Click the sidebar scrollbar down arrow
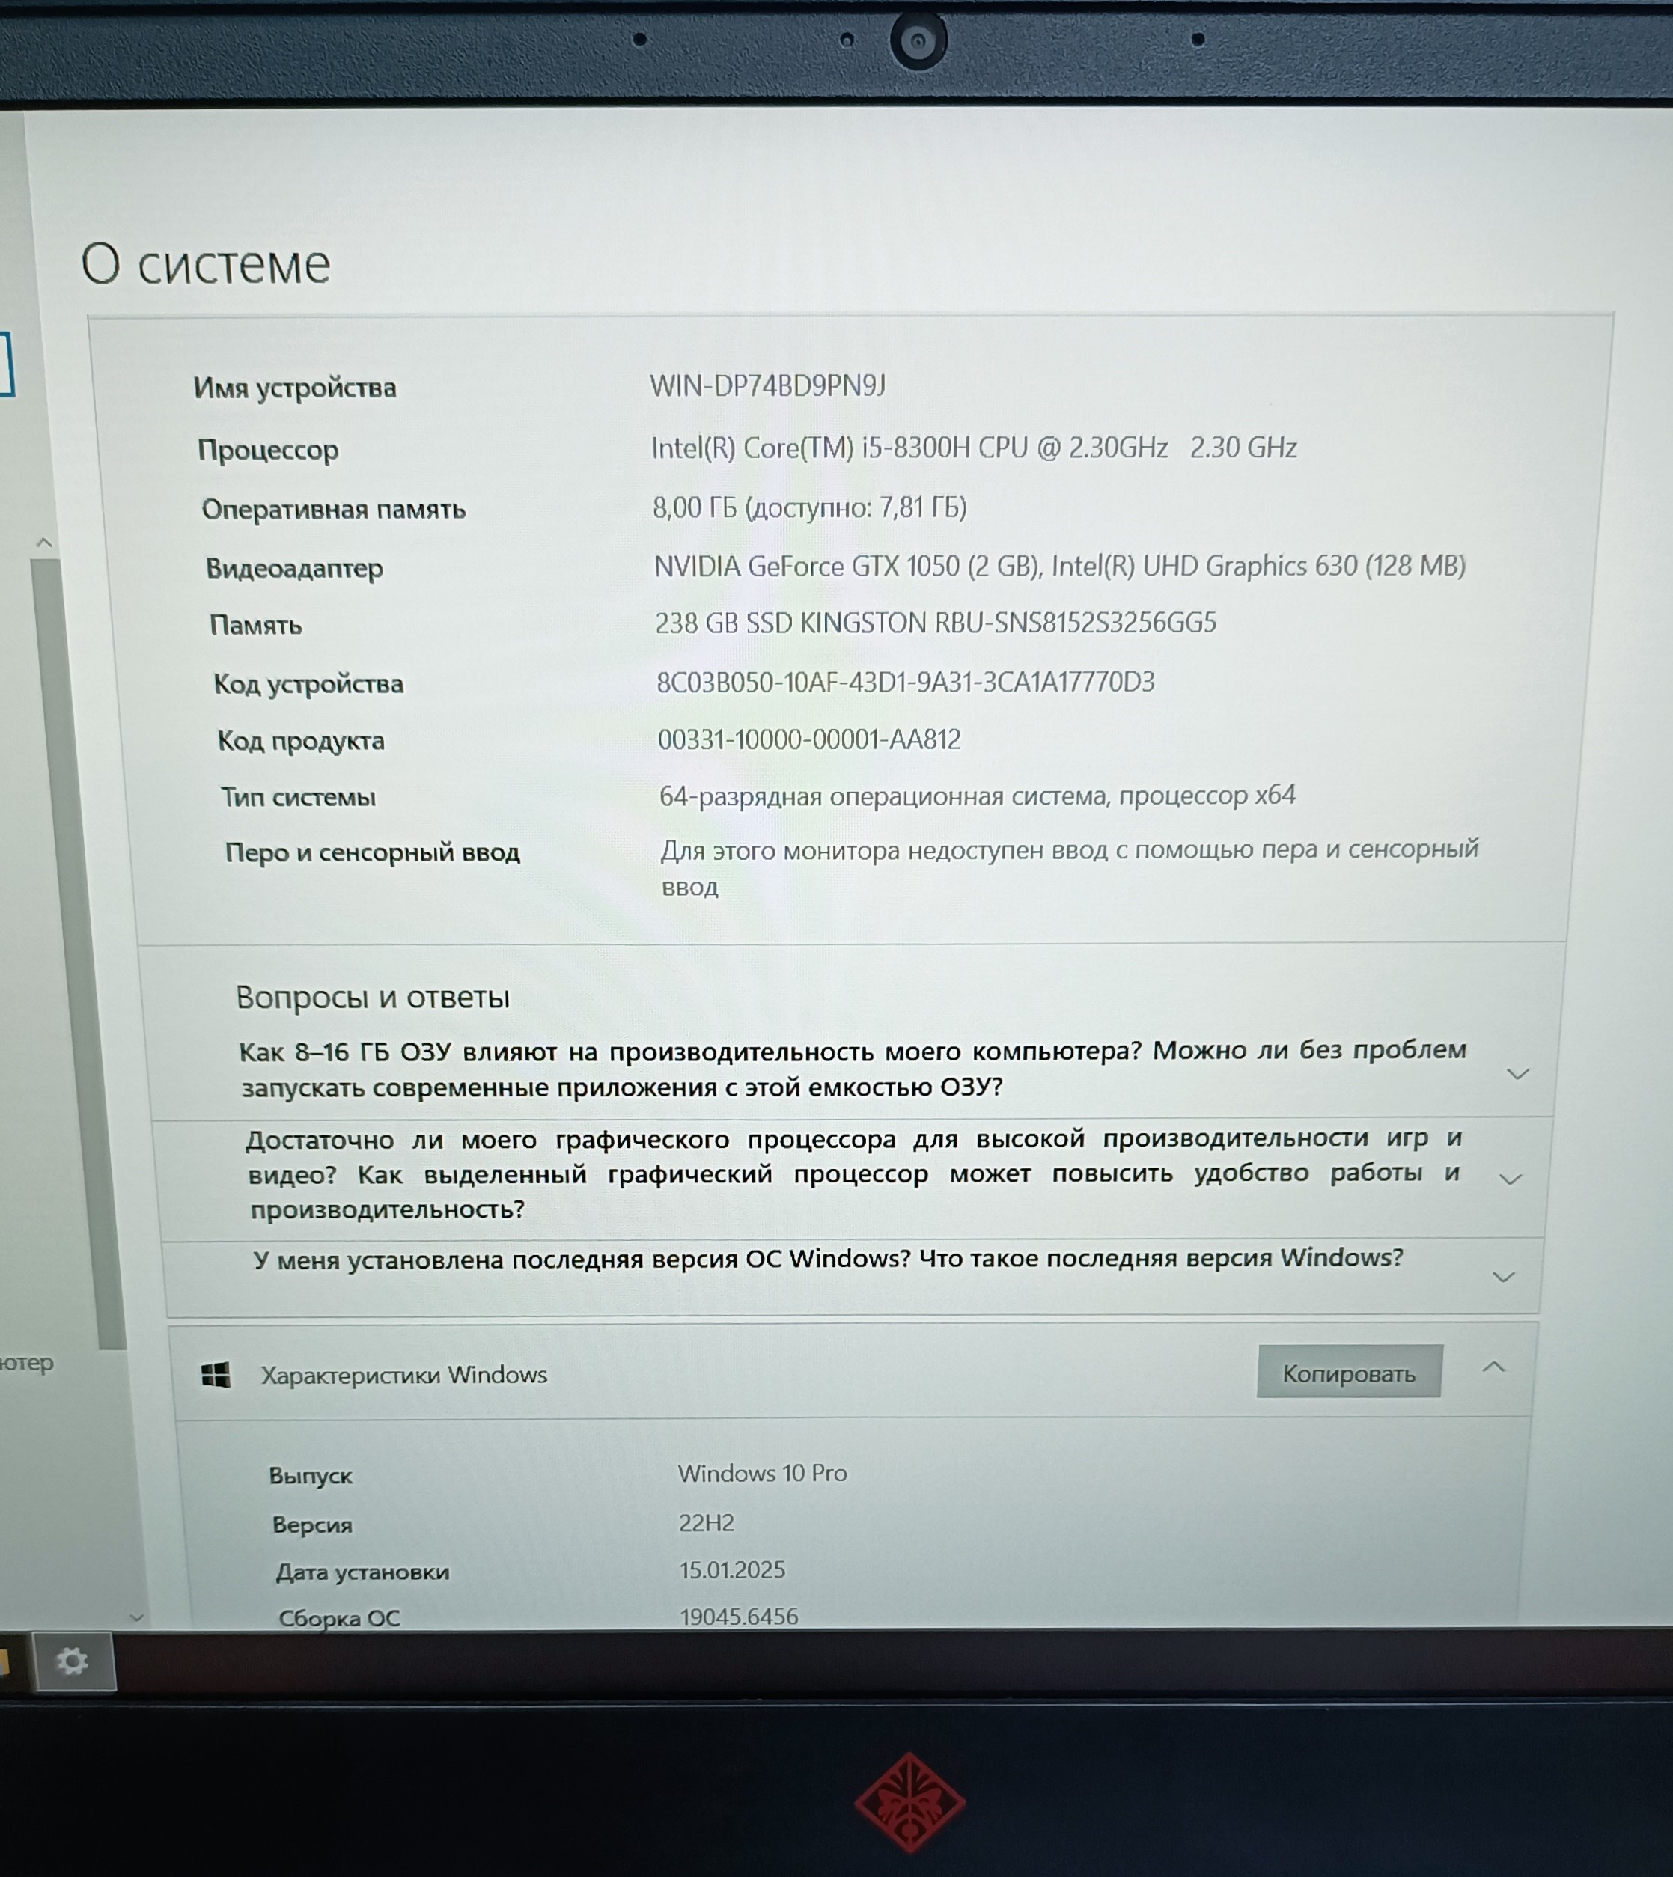Image resolution: width=1673 pixels, height=1877 pixels. (x=137, y=1617)
